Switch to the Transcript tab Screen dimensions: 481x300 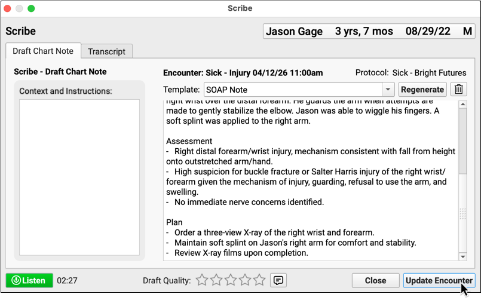tap(106, 51)
